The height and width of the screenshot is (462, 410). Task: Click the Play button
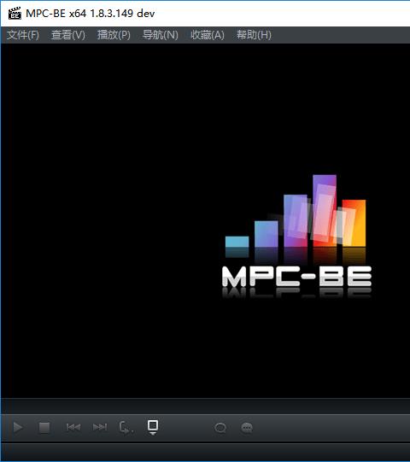18,428
